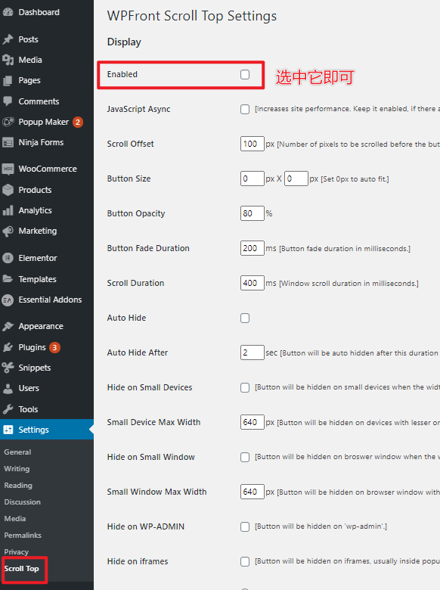Open the Popup Maker menu link
440x590 pixels.
click(x=44, y=122)
